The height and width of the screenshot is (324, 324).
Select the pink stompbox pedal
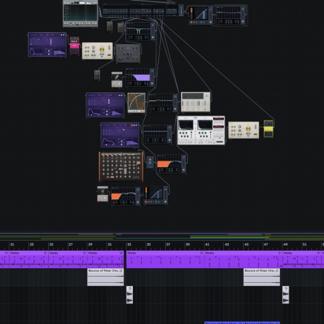[x=75, y=46]
